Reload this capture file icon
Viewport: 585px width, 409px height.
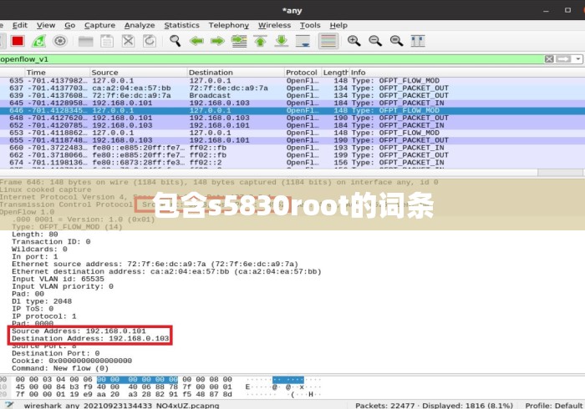click(x=150, y=41)
